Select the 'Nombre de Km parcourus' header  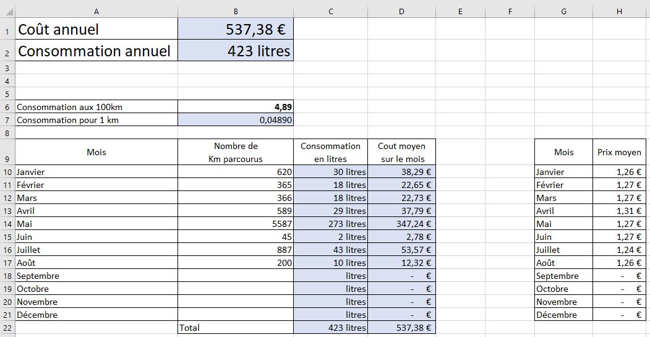(x=235, y=152)
